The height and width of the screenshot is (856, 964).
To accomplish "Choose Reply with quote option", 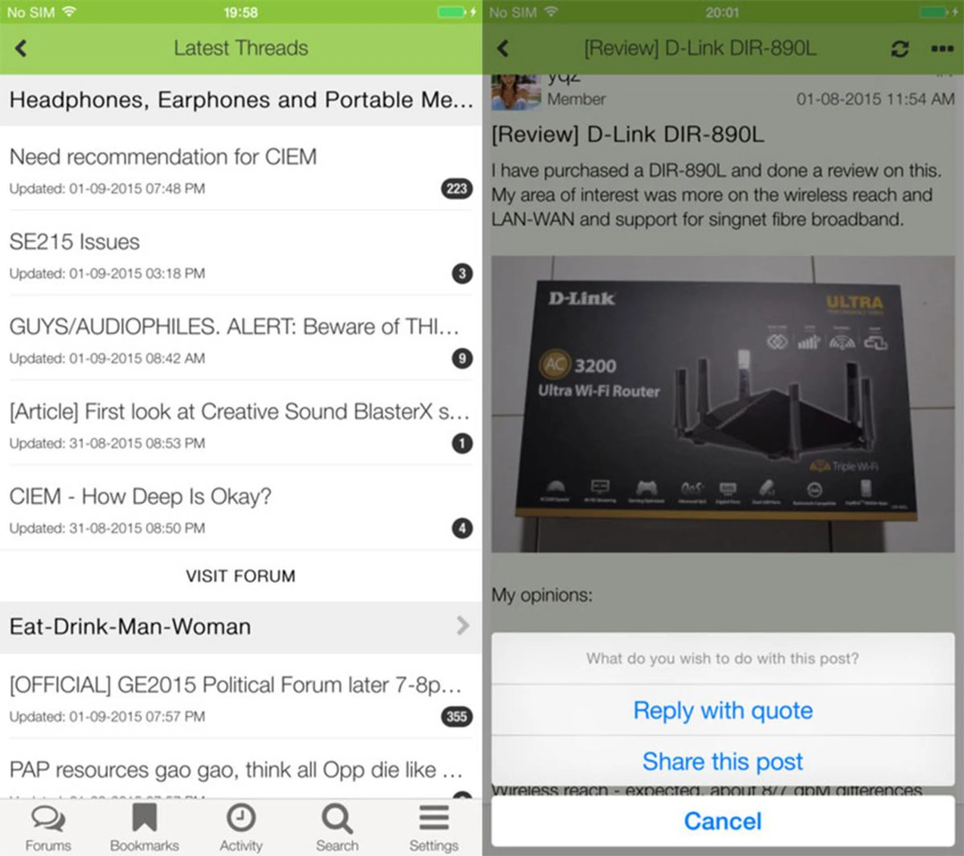I will click(x=722, y=710).
